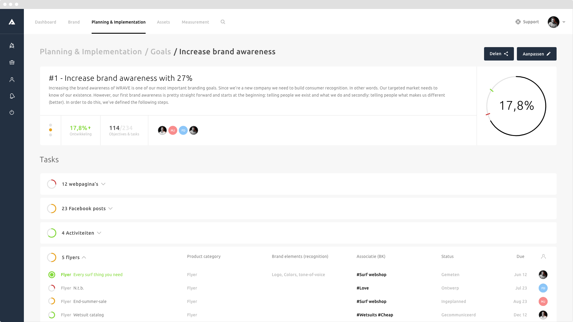Collapse the 5 flyers task group
The width and height of the screenshot is (573, 322).
point(84,257)
